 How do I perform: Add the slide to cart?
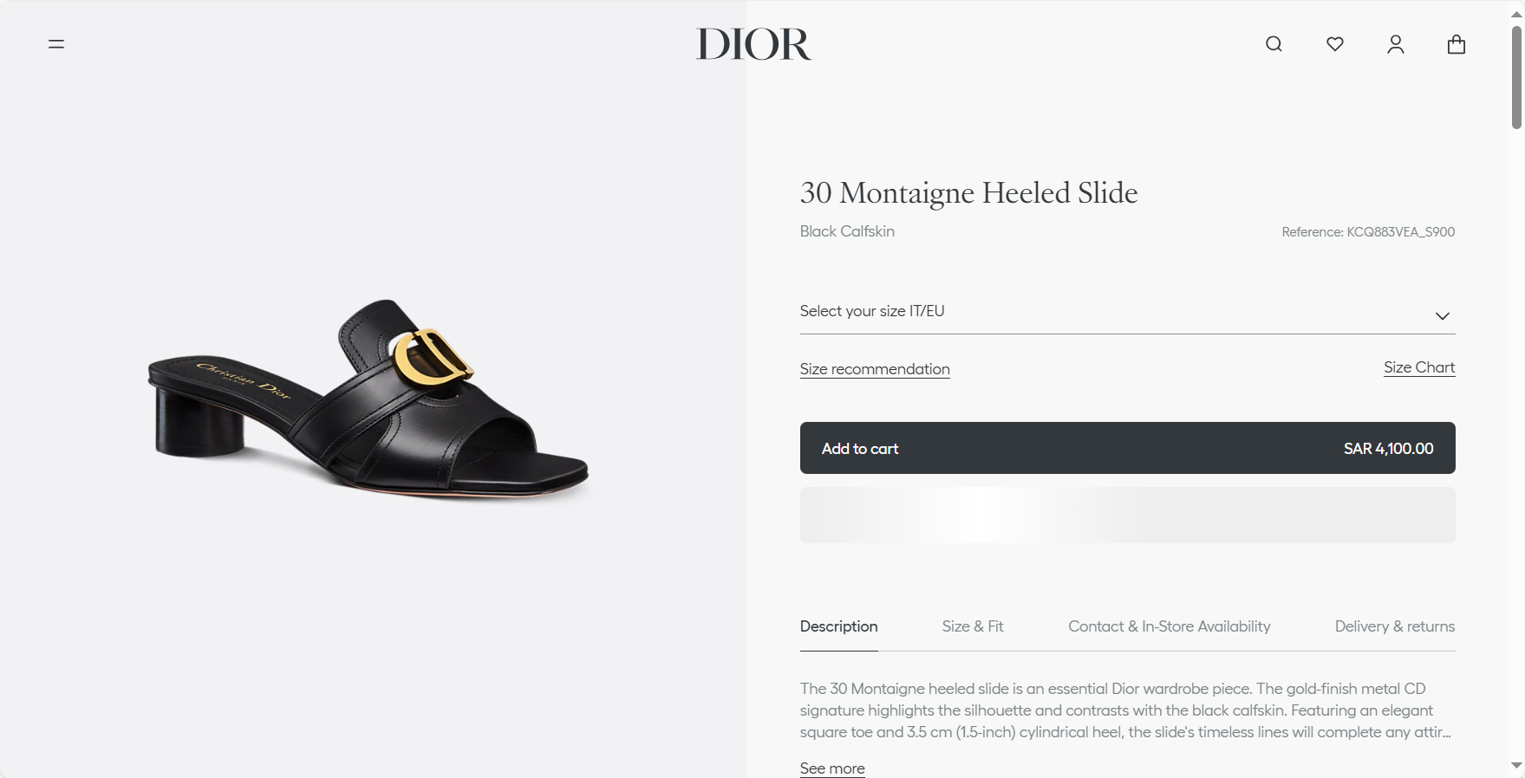tap(1127, 448)
